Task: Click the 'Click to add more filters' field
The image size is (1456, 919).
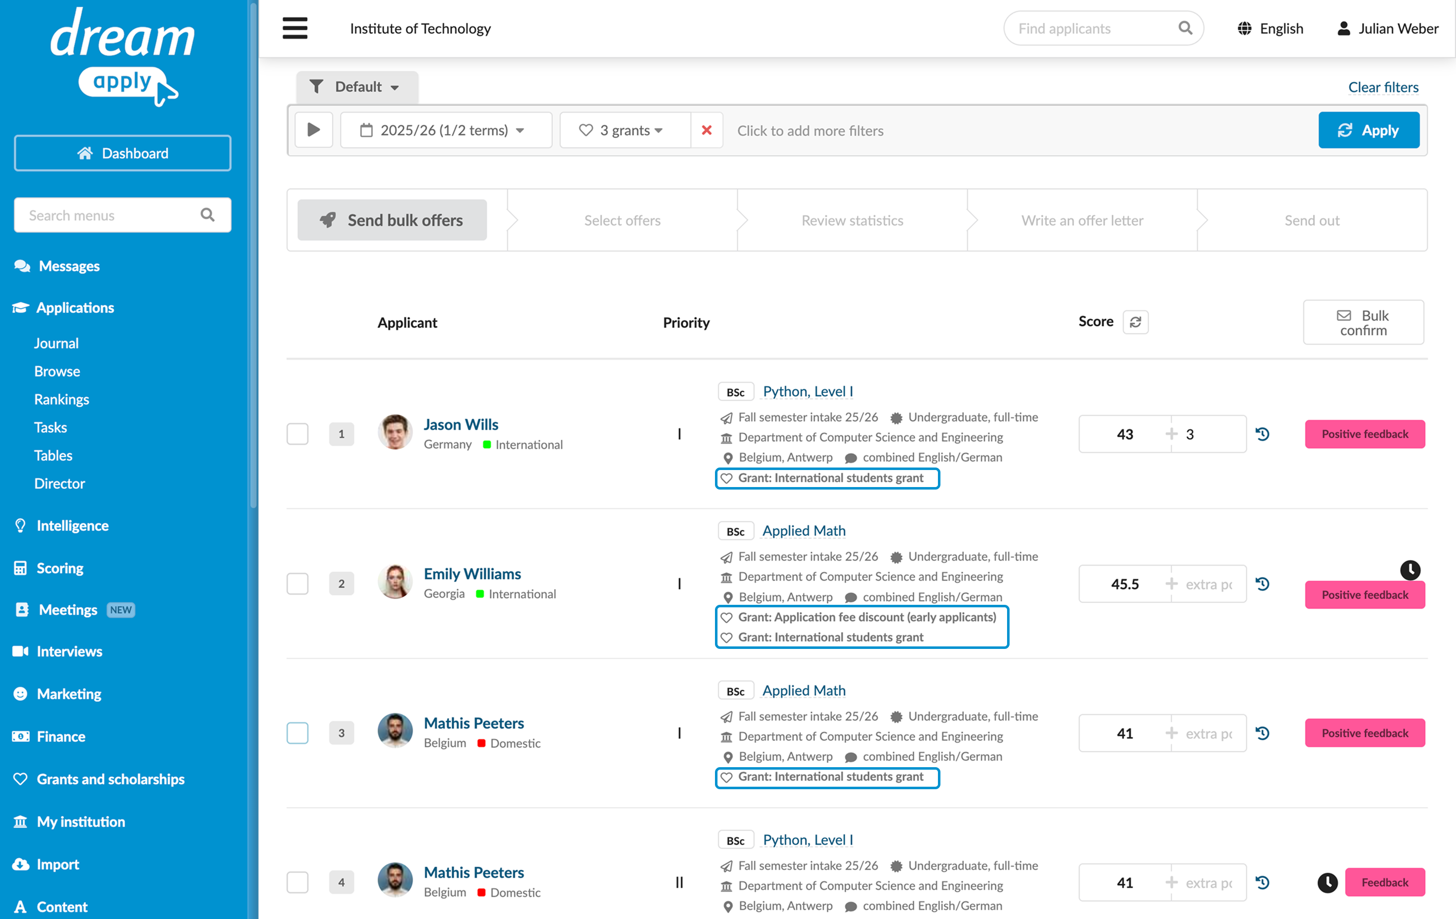Action: click(x=810, y=131)
